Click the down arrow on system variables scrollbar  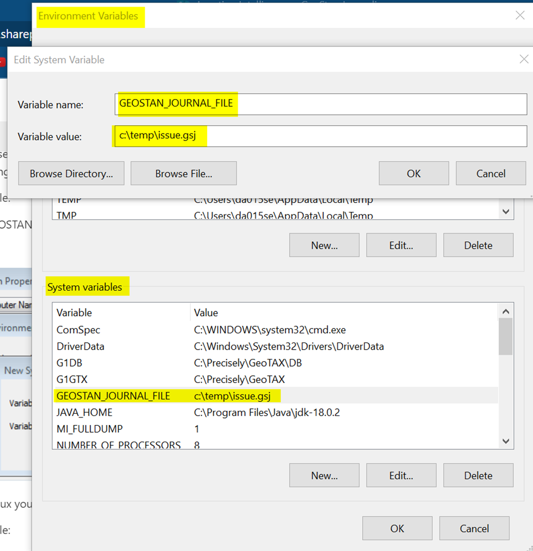point(505,441)
